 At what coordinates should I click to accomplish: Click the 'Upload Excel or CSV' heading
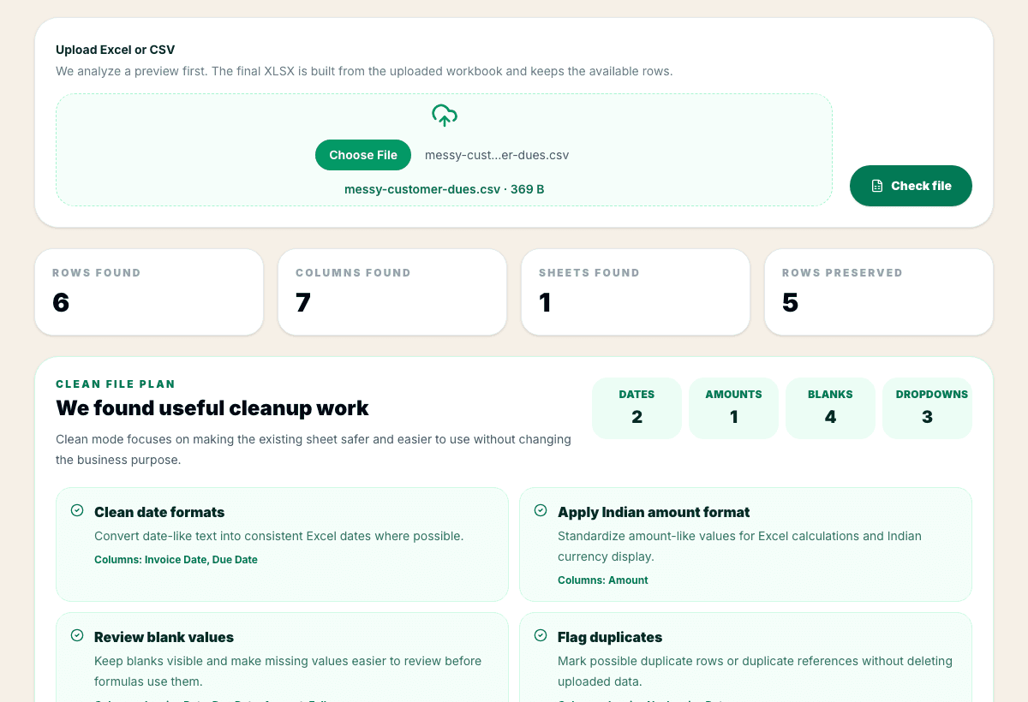pyautogui.click(x=116, y=50)
